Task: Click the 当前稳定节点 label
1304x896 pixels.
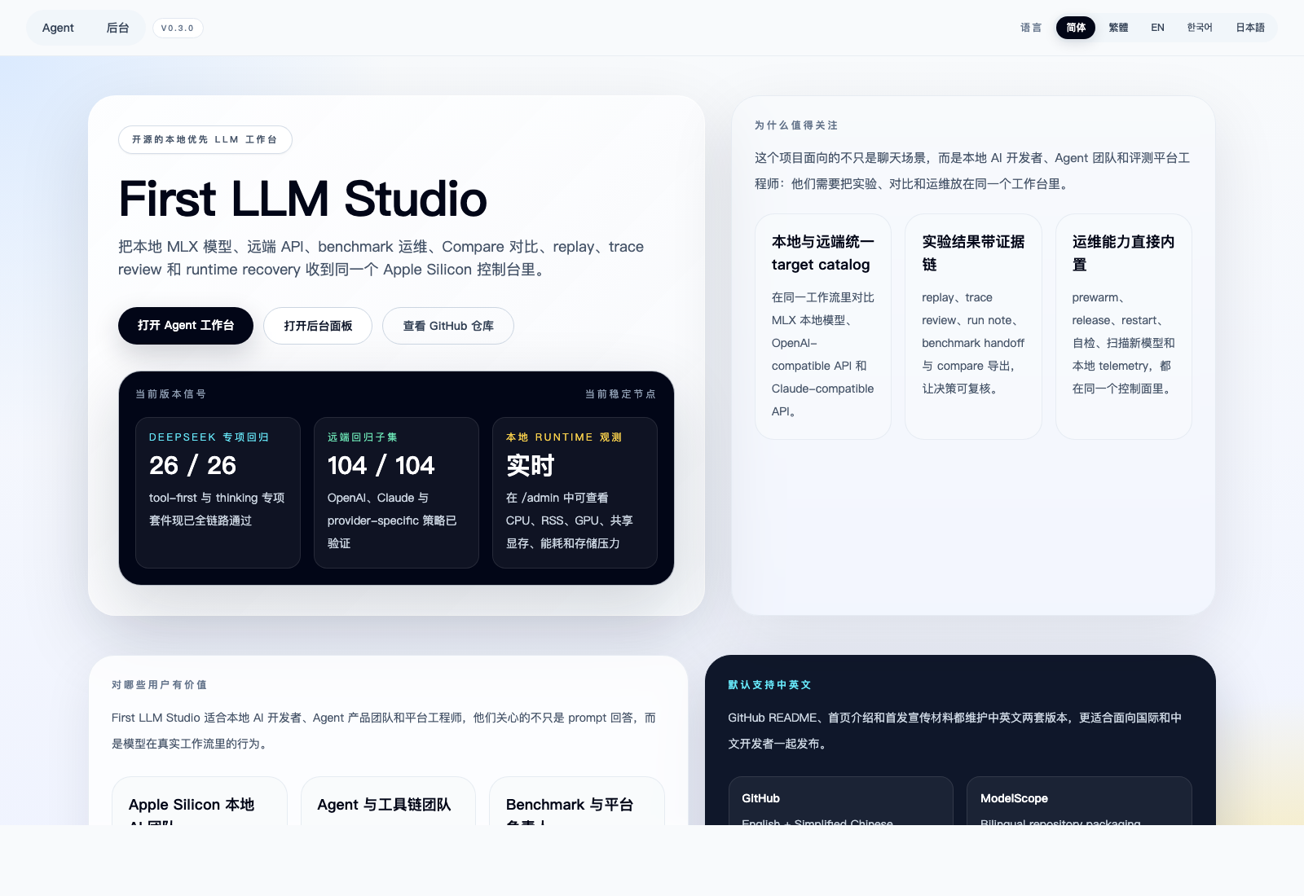Action: coord(620,394)
